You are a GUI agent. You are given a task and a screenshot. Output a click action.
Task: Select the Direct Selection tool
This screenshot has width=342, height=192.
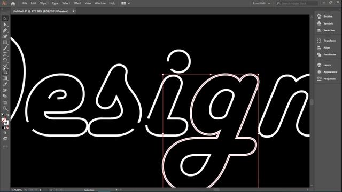[x=5, y=25]
